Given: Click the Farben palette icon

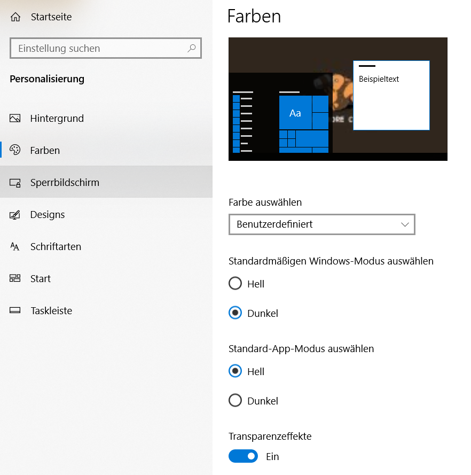Looking at the screenshot, I should tap(15, 150).
